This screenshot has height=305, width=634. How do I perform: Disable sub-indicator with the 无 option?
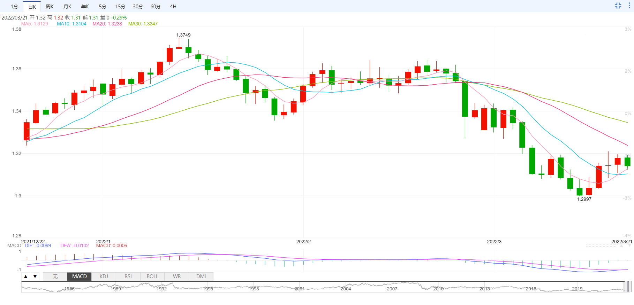click(x=55, y=276)
